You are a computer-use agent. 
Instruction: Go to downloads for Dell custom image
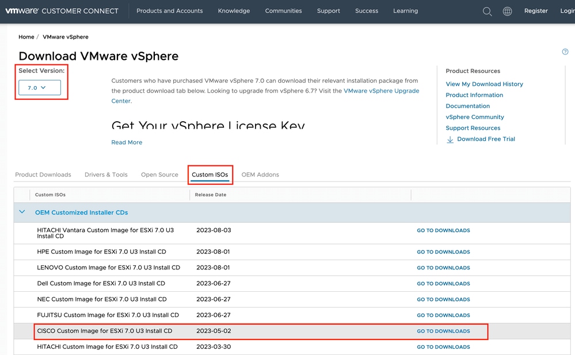(x=443, y=284)
